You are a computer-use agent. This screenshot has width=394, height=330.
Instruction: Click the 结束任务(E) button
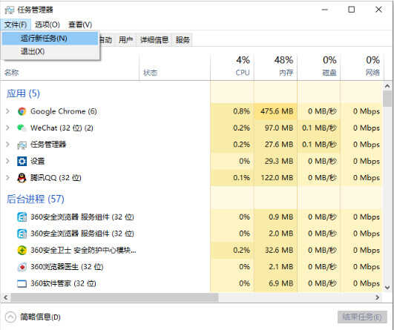(362, 317)
